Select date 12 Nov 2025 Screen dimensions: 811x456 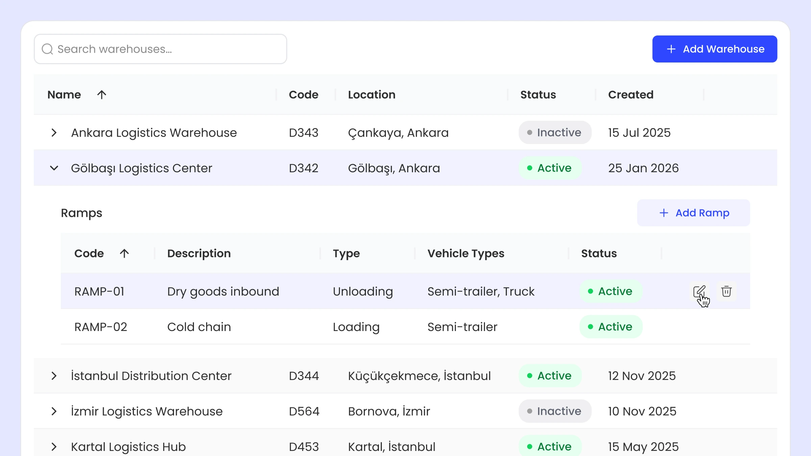(x=642, y=376)
